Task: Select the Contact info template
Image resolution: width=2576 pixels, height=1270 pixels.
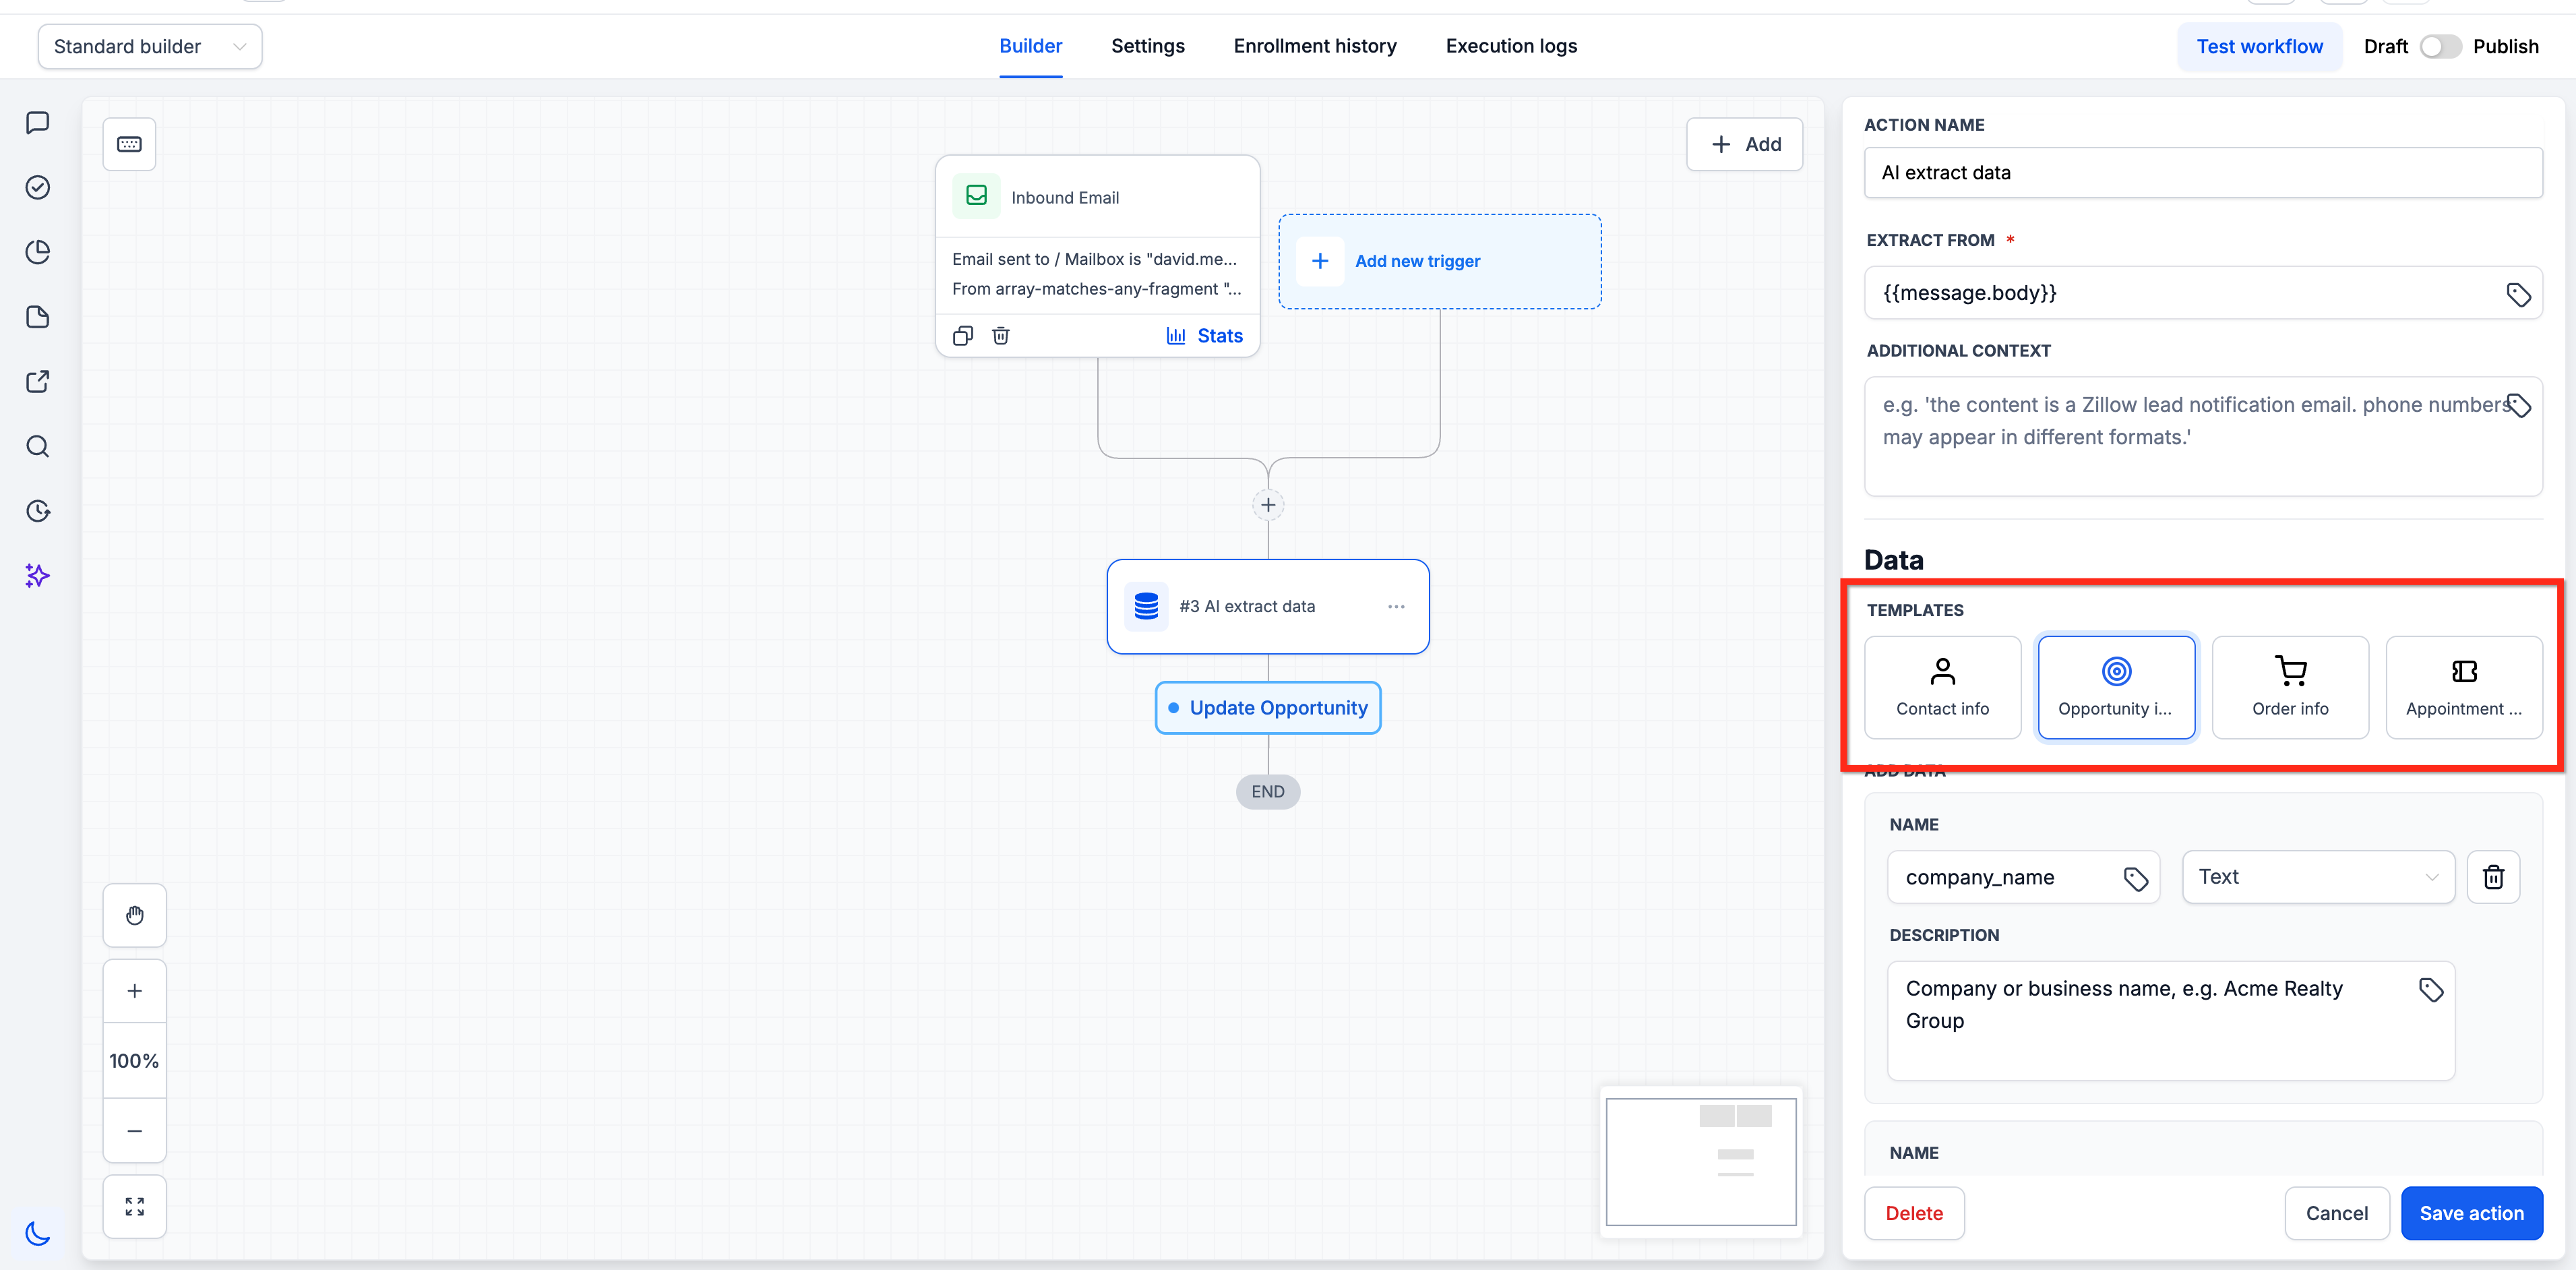Action: [x=1943, y=687]
